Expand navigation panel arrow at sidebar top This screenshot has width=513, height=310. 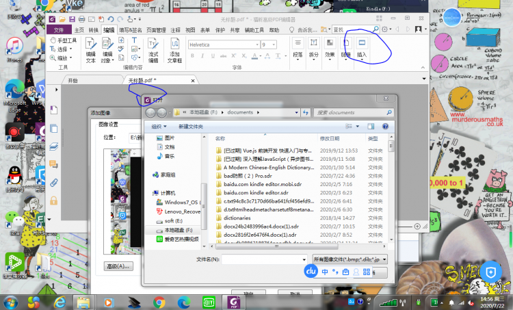click(56, 90)
